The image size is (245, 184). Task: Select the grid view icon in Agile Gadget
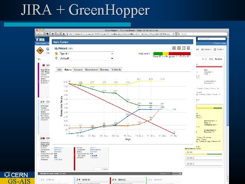click(184, 48)
